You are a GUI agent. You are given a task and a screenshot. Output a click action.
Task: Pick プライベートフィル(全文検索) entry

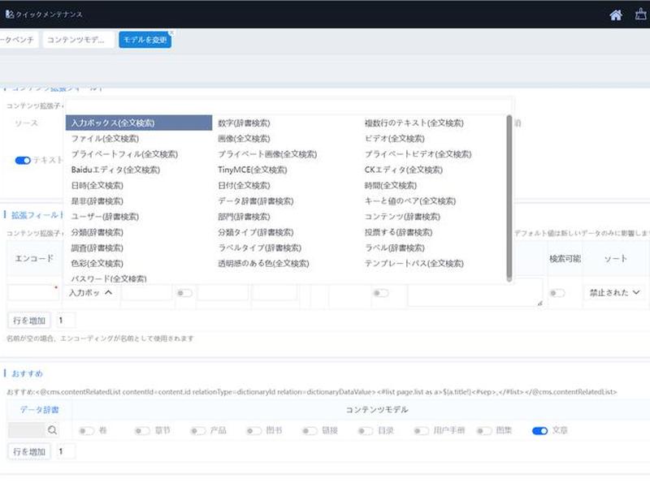point(124,154)
